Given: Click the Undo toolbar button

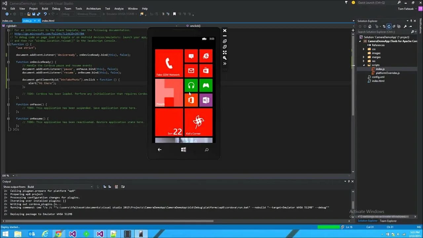Looking at the screenshot, I should pyautogui.click(x=45, y=14).
